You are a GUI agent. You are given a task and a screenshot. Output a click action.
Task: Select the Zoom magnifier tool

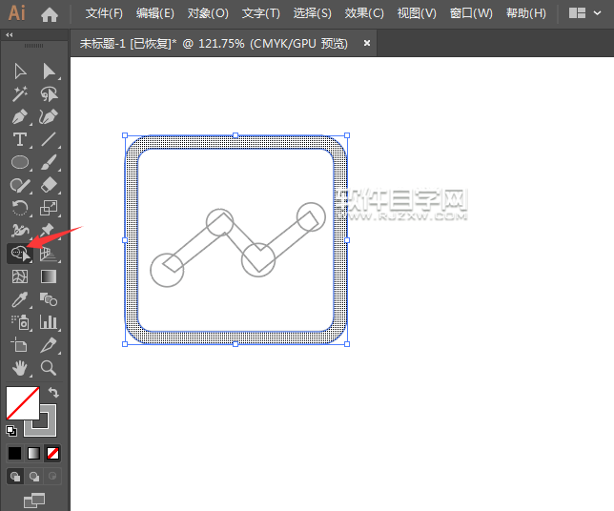tap(49, 368)
